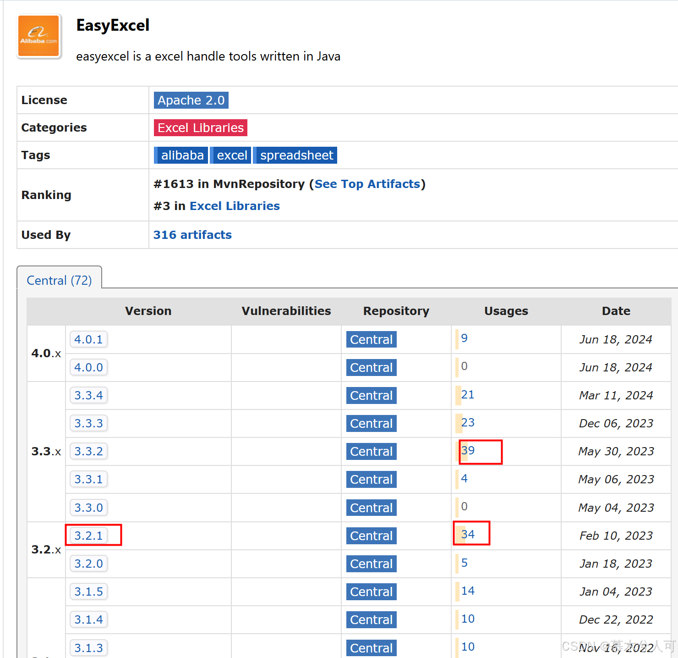Click the date May 30, 2023
Viewport: 678px width, 658px height.
pyautogui.click(x=616, y=451)
